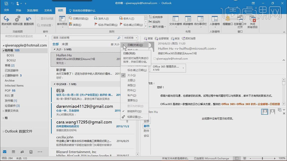Click the search magnifier icon
Image resolution: width=287 pixels, height=161 pixels.
tap(119, 38)
